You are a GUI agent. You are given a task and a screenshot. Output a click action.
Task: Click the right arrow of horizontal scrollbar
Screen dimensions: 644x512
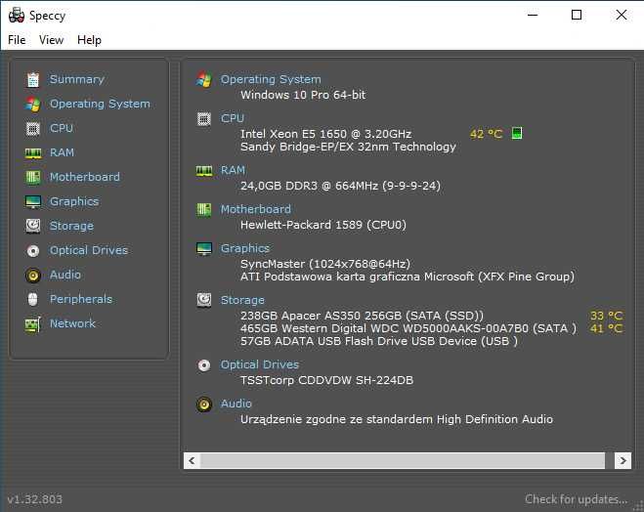(623, 460)
